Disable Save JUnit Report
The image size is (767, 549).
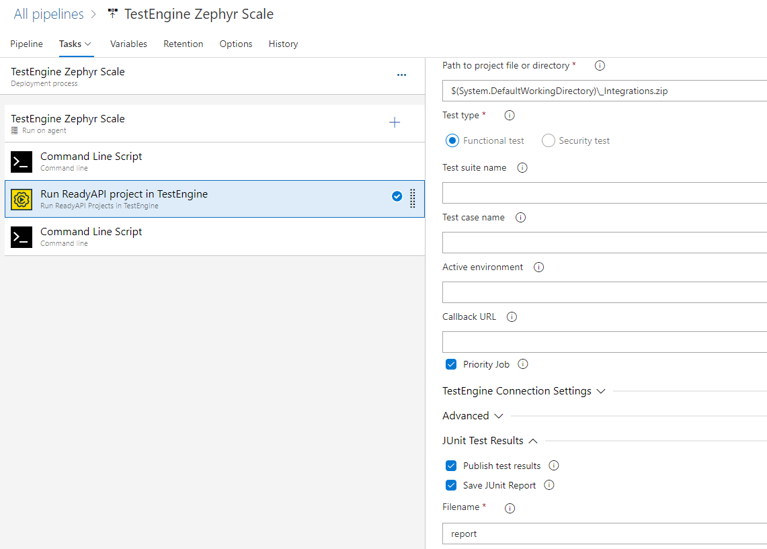(451, 485)
